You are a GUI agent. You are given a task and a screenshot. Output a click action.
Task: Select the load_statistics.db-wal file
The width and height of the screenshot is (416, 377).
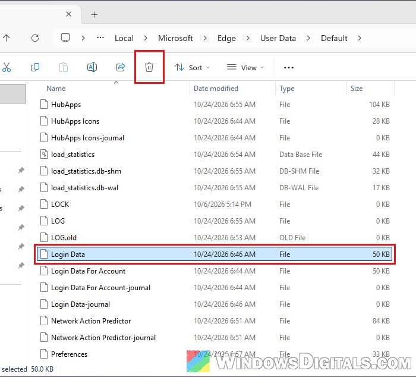pyautogui.click(x=215, y=188)
